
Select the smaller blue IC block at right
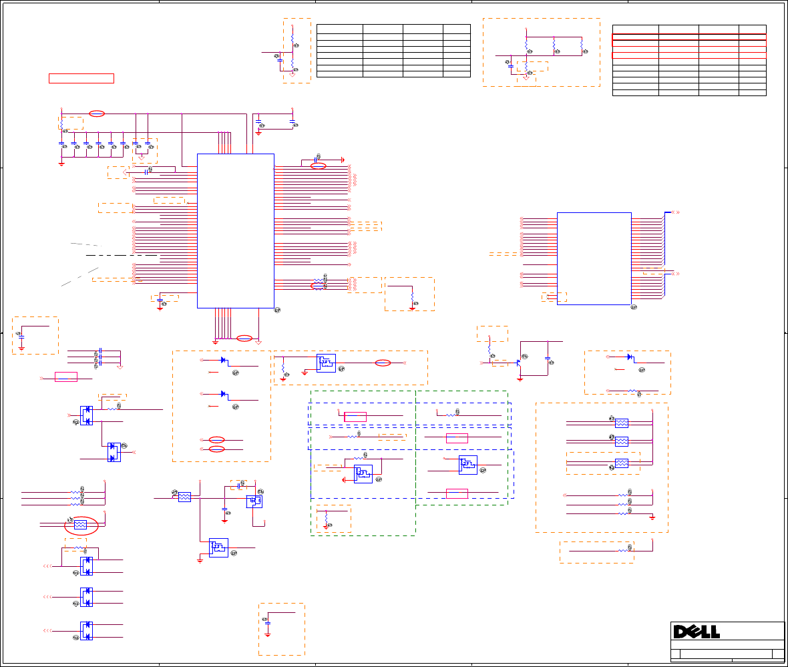coord(594,258)
